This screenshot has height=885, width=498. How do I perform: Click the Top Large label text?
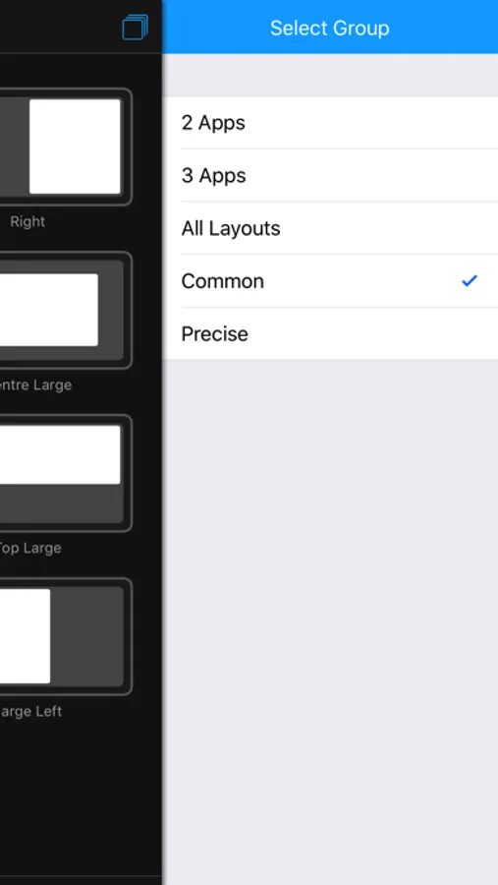(29, 548)
